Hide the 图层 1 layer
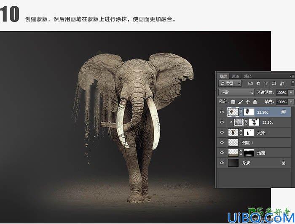This screenshot has height=224, width=295. (222, 143)
